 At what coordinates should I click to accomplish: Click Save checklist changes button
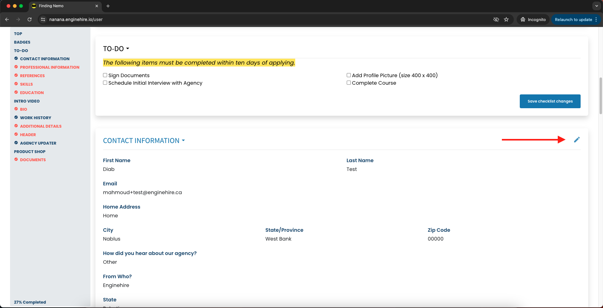550,101
